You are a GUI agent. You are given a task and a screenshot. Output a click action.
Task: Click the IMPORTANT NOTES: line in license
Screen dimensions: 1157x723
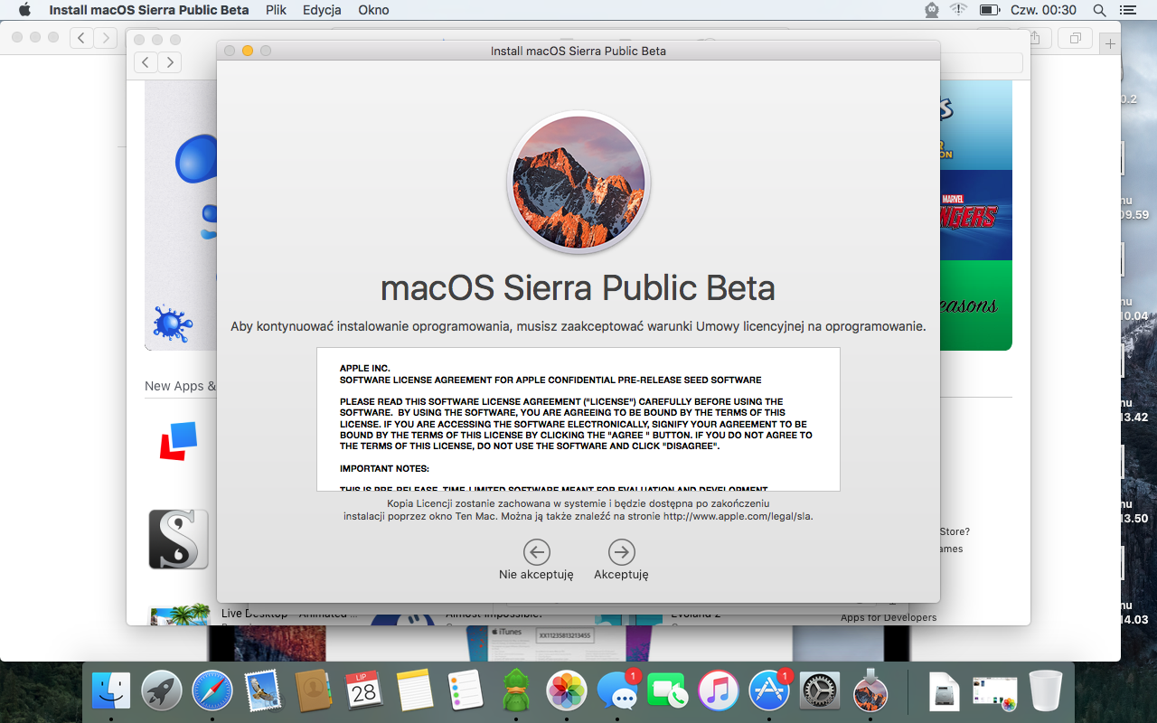pos(384,469)
